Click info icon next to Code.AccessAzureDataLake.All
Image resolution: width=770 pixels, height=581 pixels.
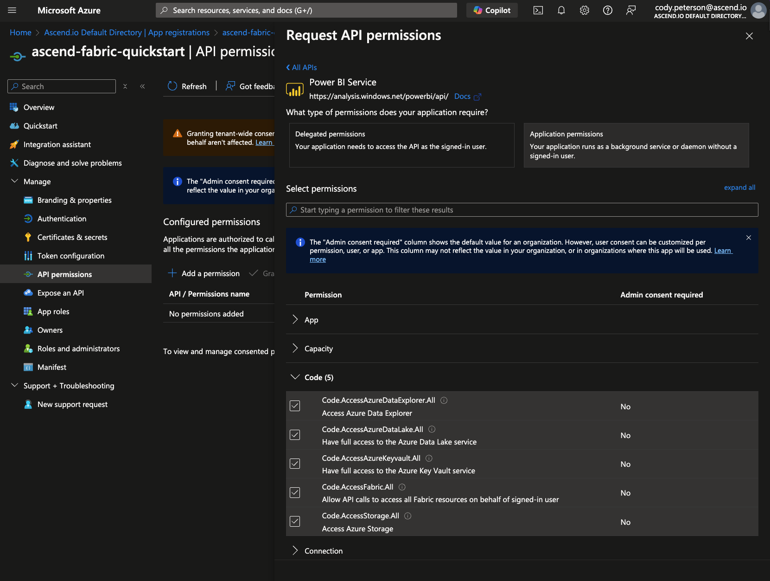[432, 429]
